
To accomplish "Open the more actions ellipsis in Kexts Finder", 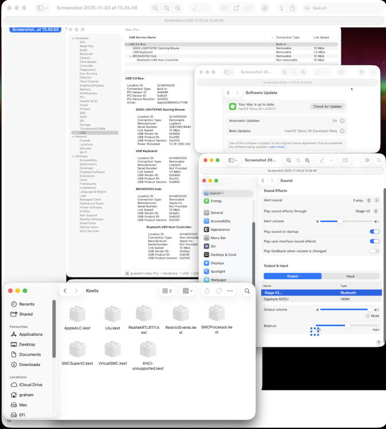I will pos(230,291).
